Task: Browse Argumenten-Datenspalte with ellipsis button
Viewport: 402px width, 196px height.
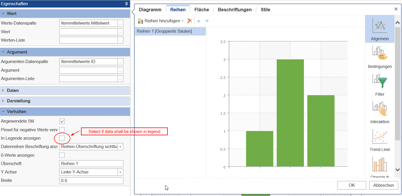Action: [x=120, y=62]
